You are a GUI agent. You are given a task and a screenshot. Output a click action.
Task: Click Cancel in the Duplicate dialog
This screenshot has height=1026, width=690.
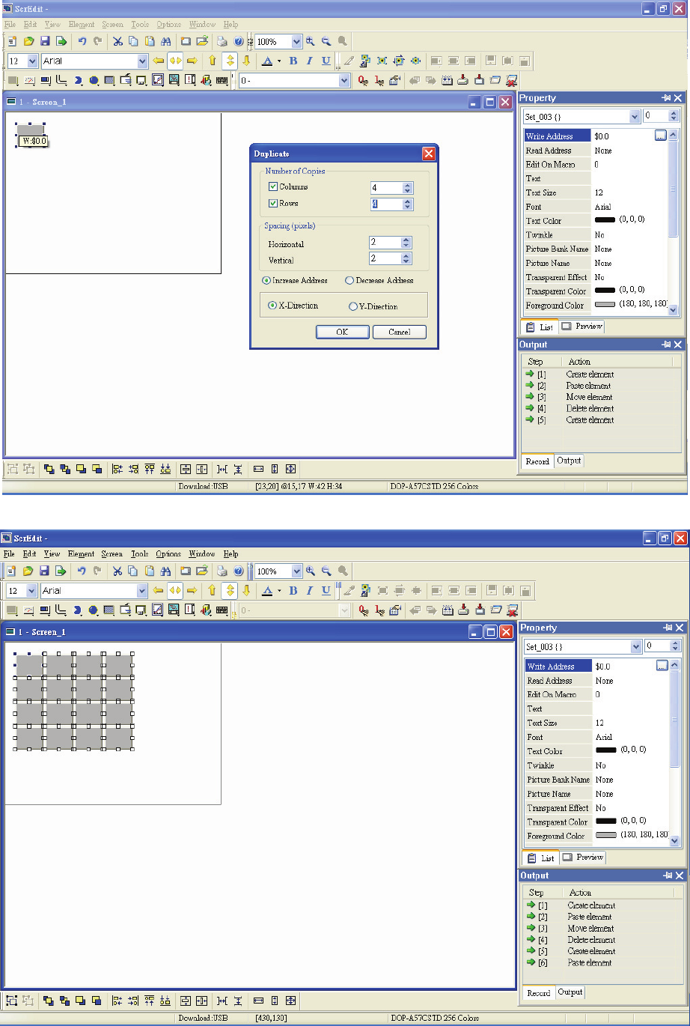coord(399,332)
